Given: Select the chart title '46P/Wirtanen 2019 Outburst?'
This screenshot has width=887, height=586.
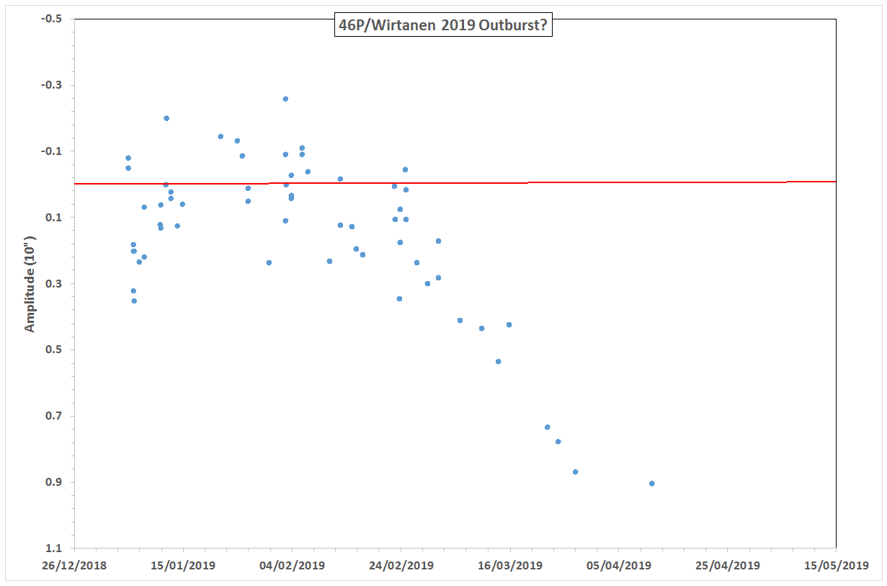Looking at the screenshot, I should tap(444, 26).
